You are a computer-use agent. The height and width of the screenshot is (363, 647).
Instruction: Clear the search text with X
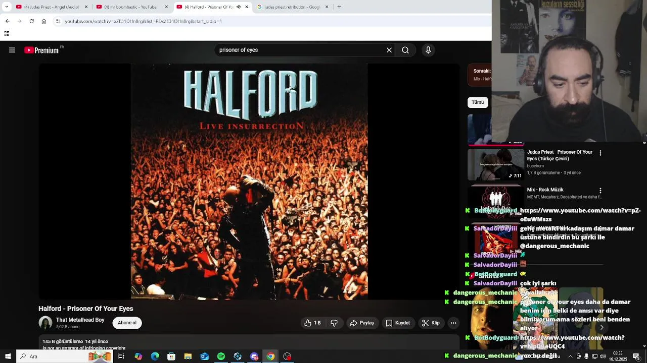389,50
